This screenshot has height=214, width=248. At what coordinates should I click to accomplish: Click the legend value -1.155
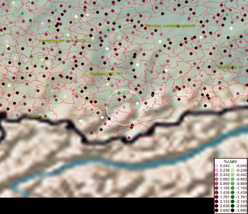tap(241, 188)
